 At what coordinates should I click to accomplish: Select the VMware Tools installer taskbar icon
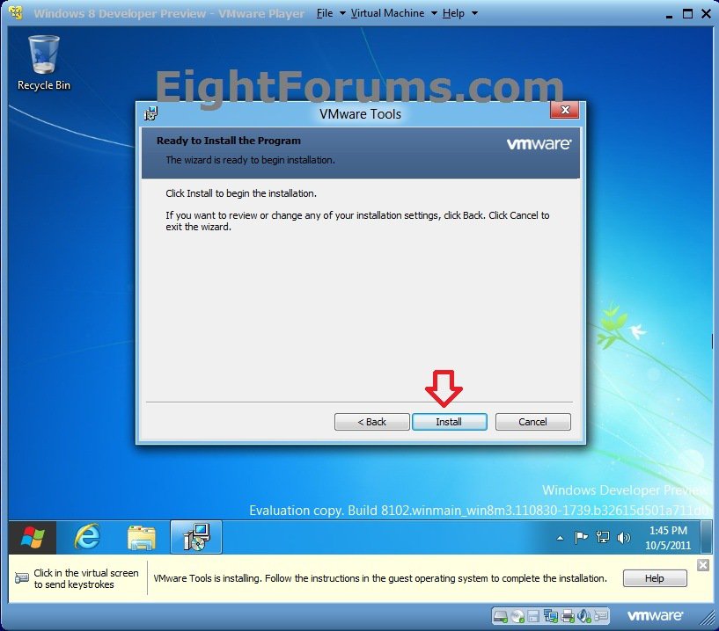tap(196, 537)
